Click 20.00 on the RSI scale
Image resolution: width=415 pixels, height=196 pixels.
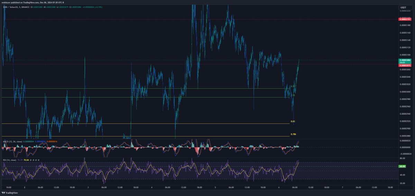[403, 183]
